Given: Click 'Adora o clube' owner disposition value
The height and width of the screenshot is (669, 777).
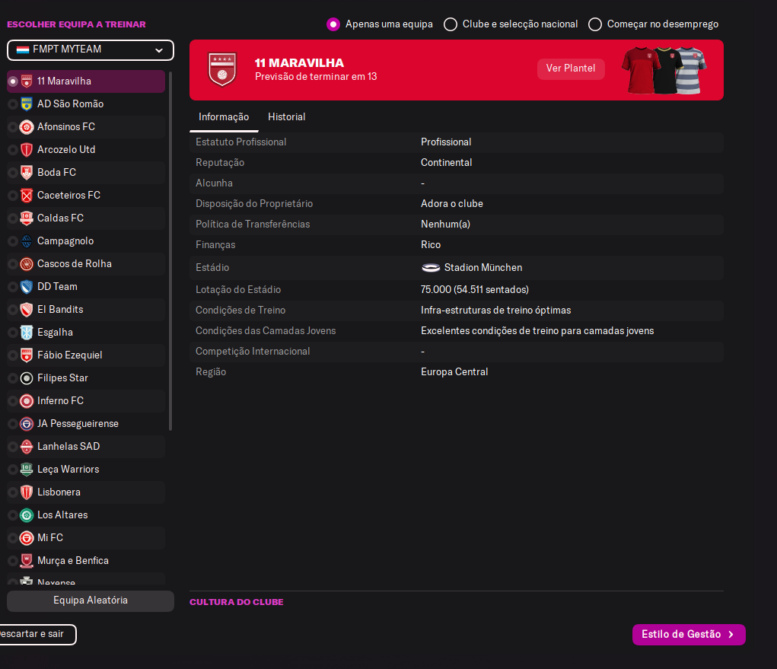Looking at the screenshot, I should point(452,204).
